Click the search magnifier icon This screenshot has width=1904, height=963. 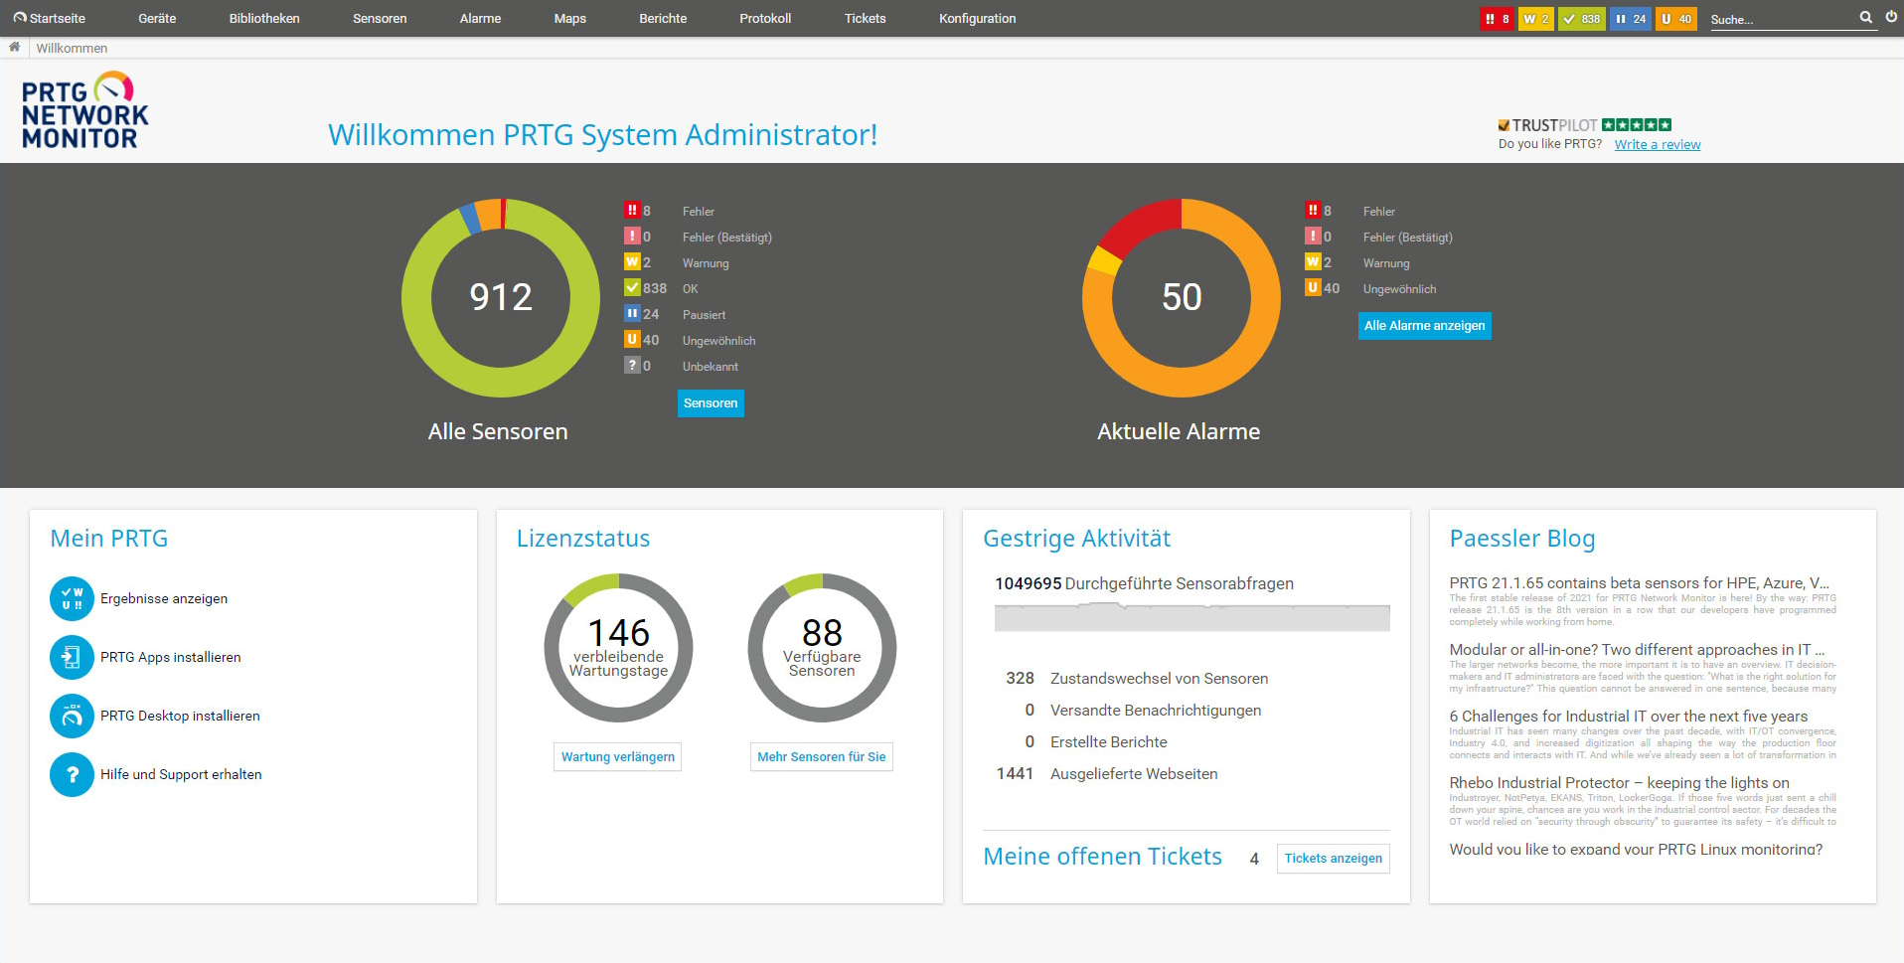[x=1865, y=17]
